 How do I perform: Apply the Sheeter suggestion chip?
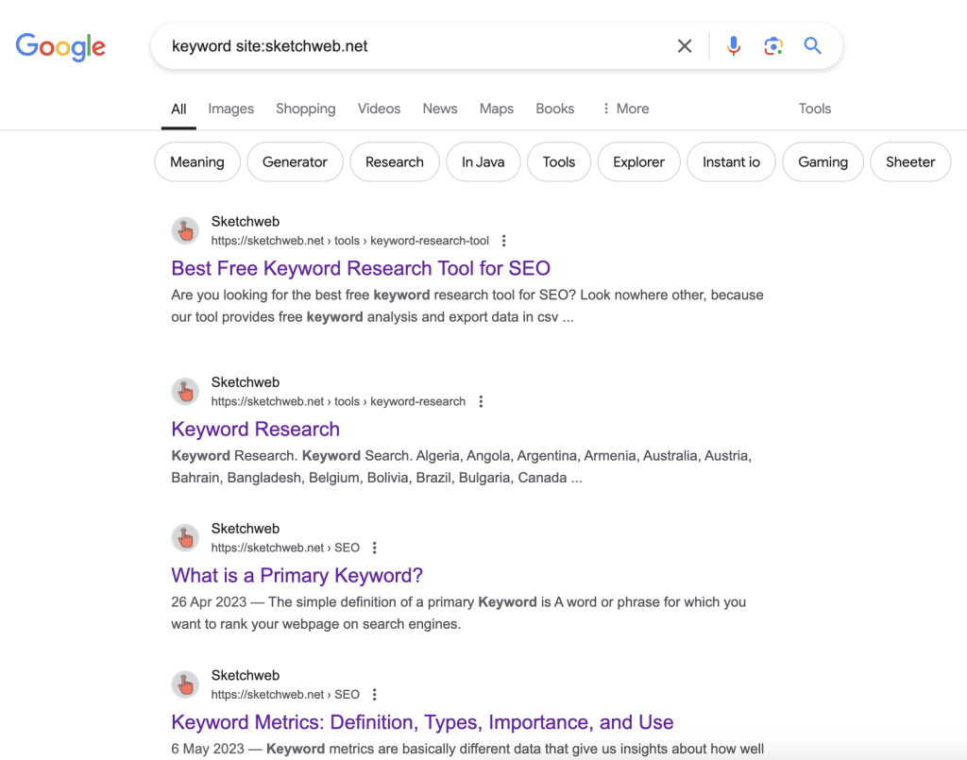click(910, 162)
